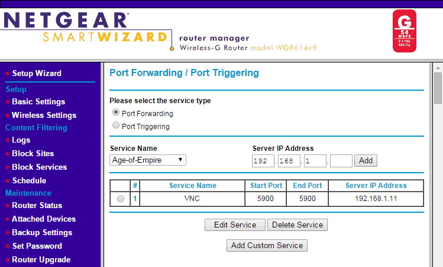View Logs in Content Filtering
Image resolution: width=443 pixels, height=267 pixels.
tap(21, 140)
